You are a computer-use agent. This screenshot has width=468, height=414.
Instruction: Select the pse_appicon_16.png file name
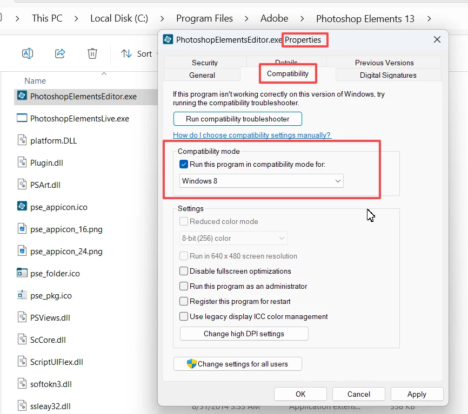point(66,229)
